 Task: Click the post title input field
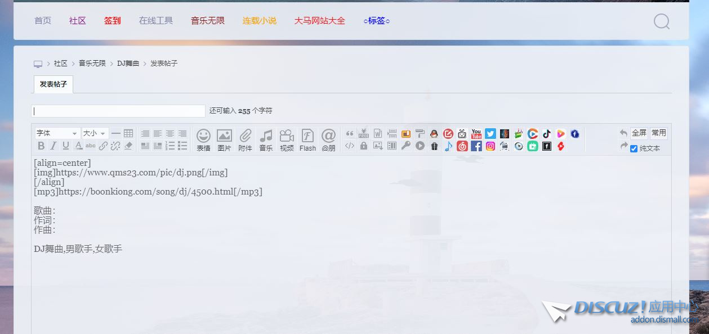pos(119,111)
